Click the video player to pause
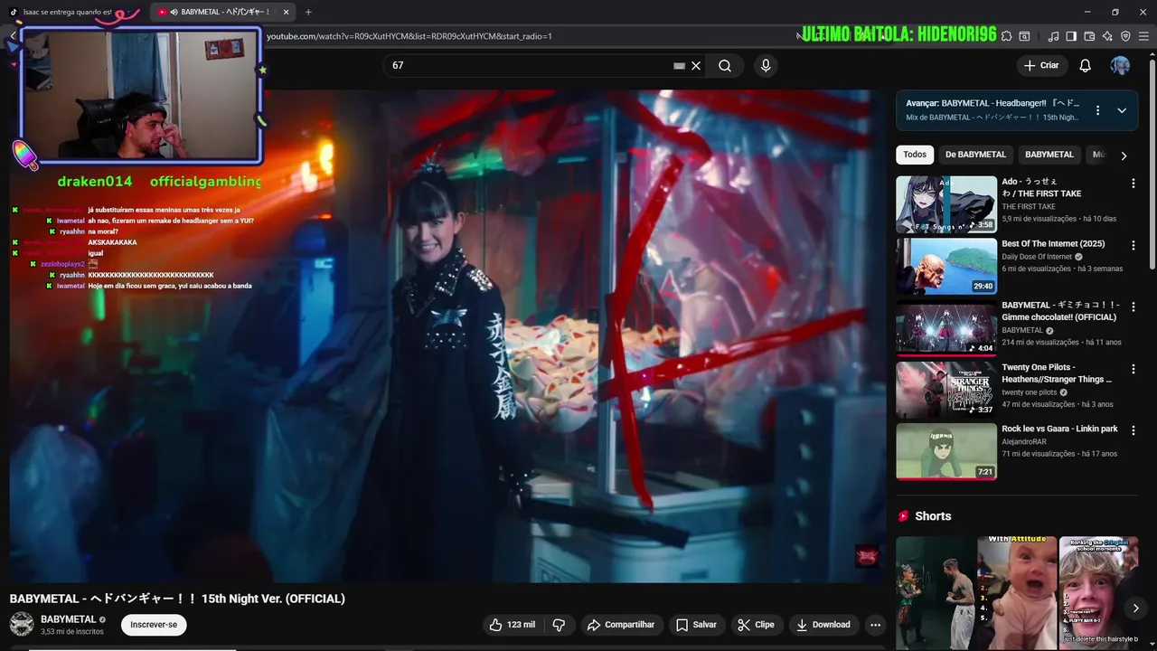Screen dimensions: 1157x651 tap(447, 336)
